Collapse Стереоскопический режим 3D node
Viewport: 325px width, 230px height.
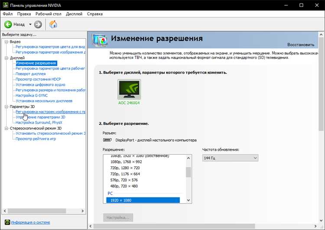[6, 128]
